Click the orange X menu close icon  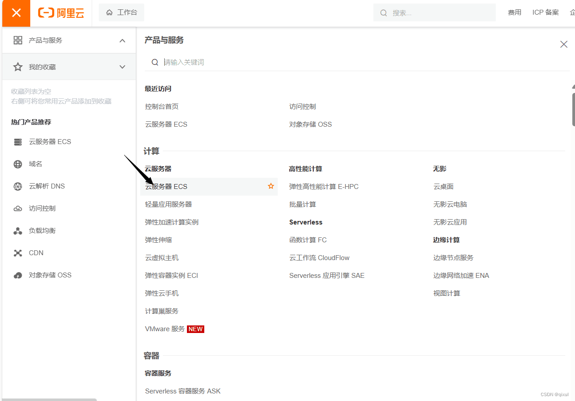click(16, 13)
